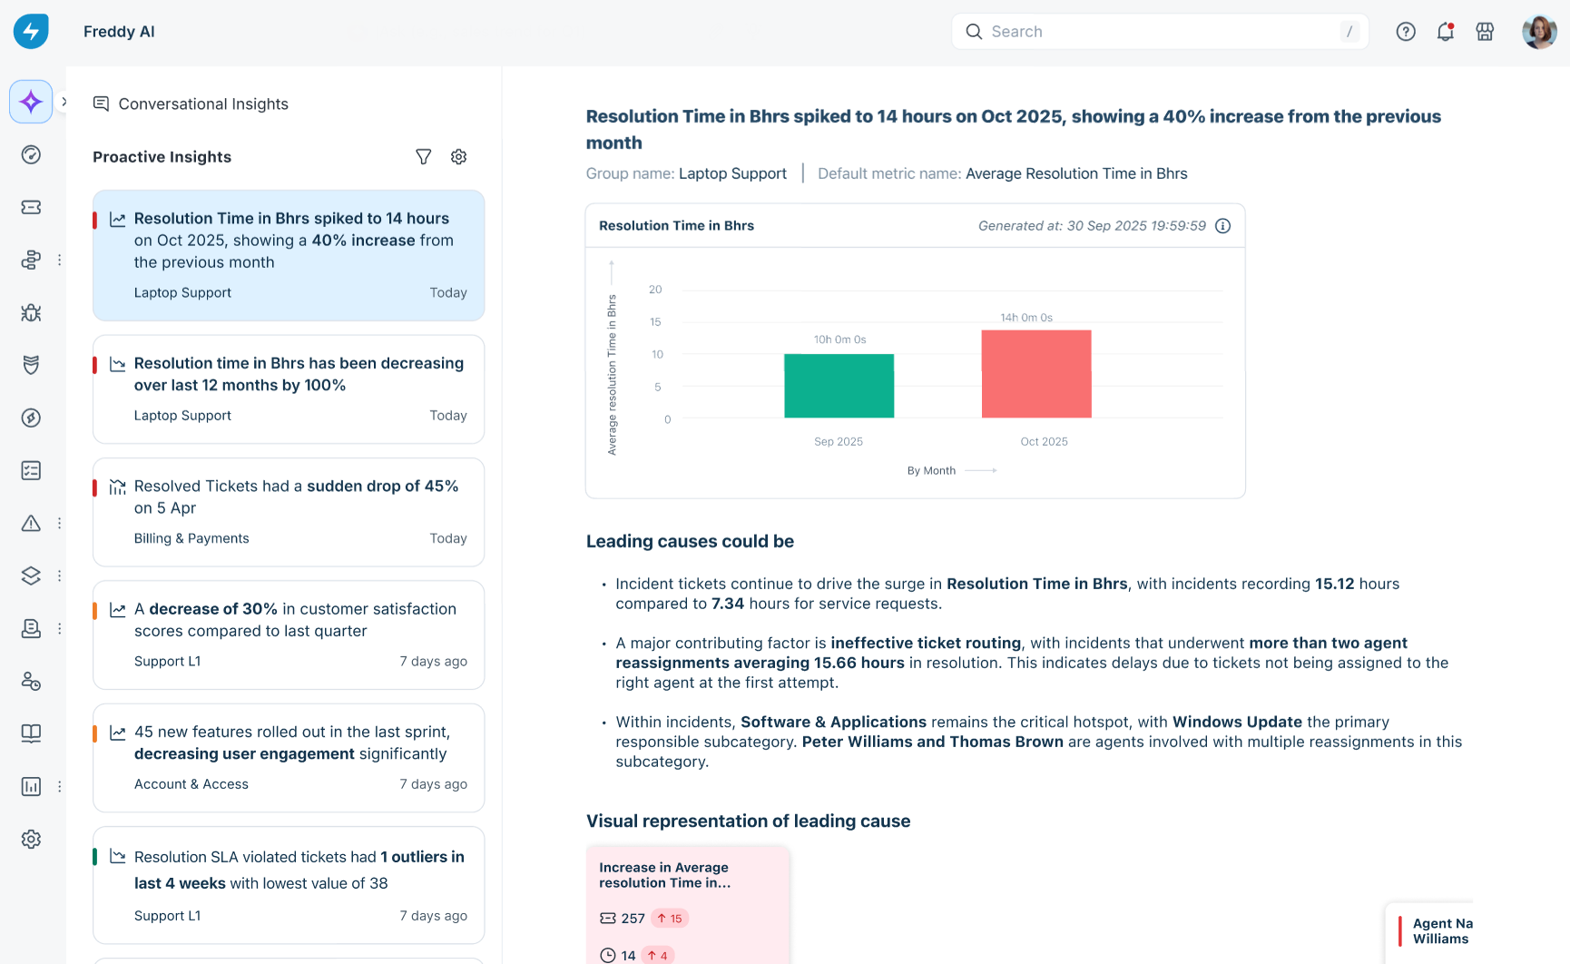Click the Leading causes could be heading
This screenshot has width=1570, height=964.
pyautogui.click(x=690, y=541)
